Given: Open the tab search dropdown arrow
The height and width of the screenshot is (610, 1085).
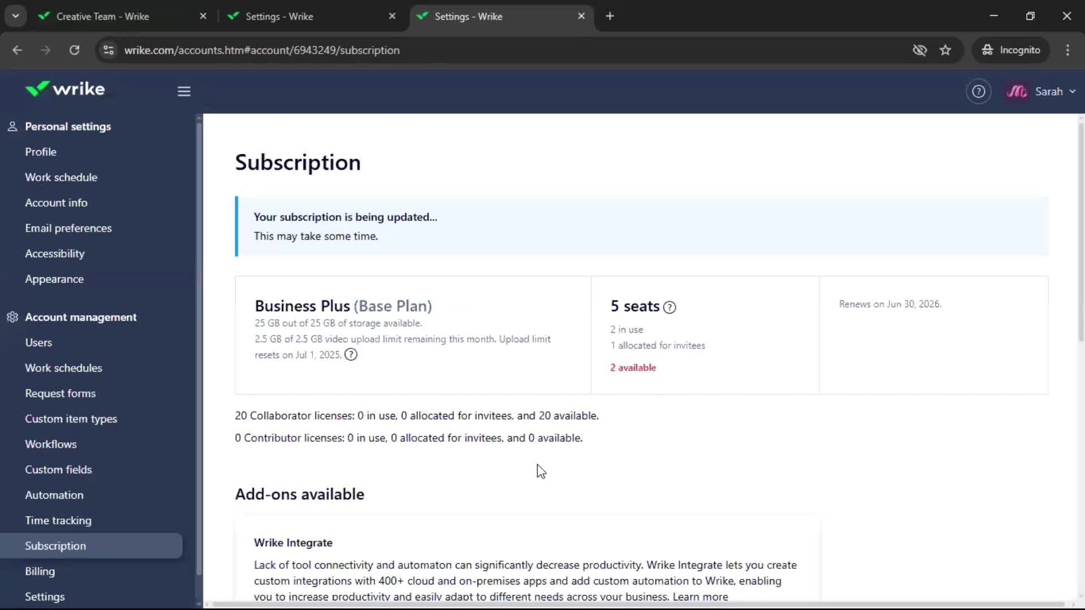Looking at the screenshot, I should pyautogui.click(x=15, y=16).
